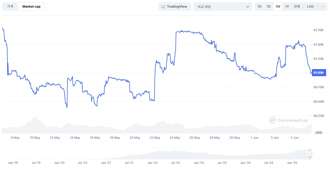Set the time range to 7D
Screen dimensions: 330x169
[x=268, y=7]
